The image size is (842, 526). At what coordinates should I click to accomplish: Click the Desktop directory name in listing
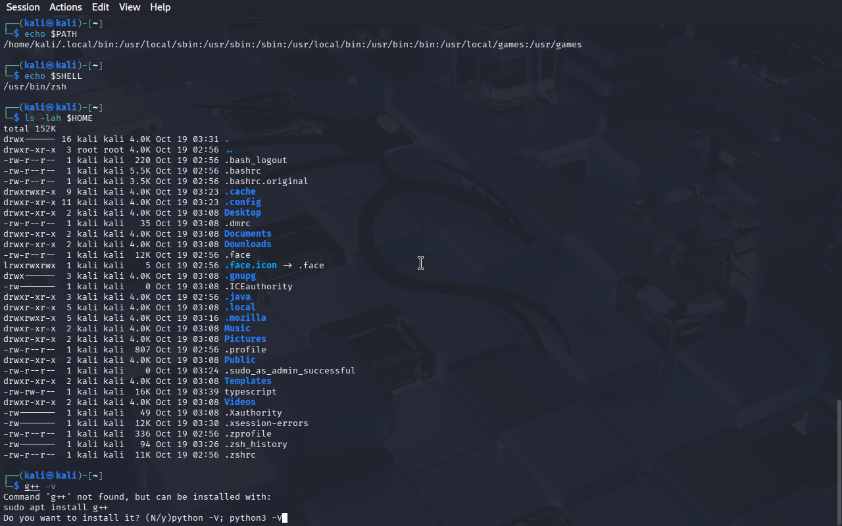tap(242, 212)
